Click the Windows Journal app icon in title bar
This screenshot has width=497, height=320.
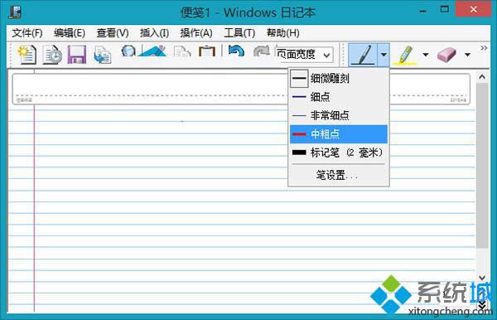(x=15, y=12)
